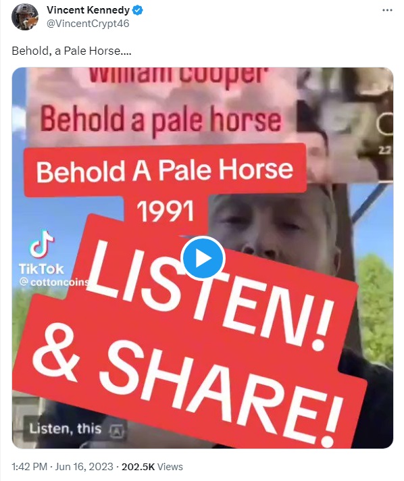Click the date Jun 16, 2023
This screenshot has height=481, width=404.
[84, 467]
